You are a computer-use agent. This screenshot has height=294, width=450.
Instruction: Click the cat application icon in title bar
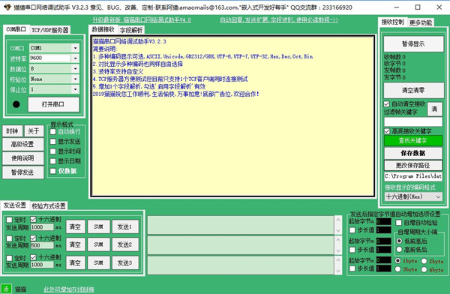point(7,7)
